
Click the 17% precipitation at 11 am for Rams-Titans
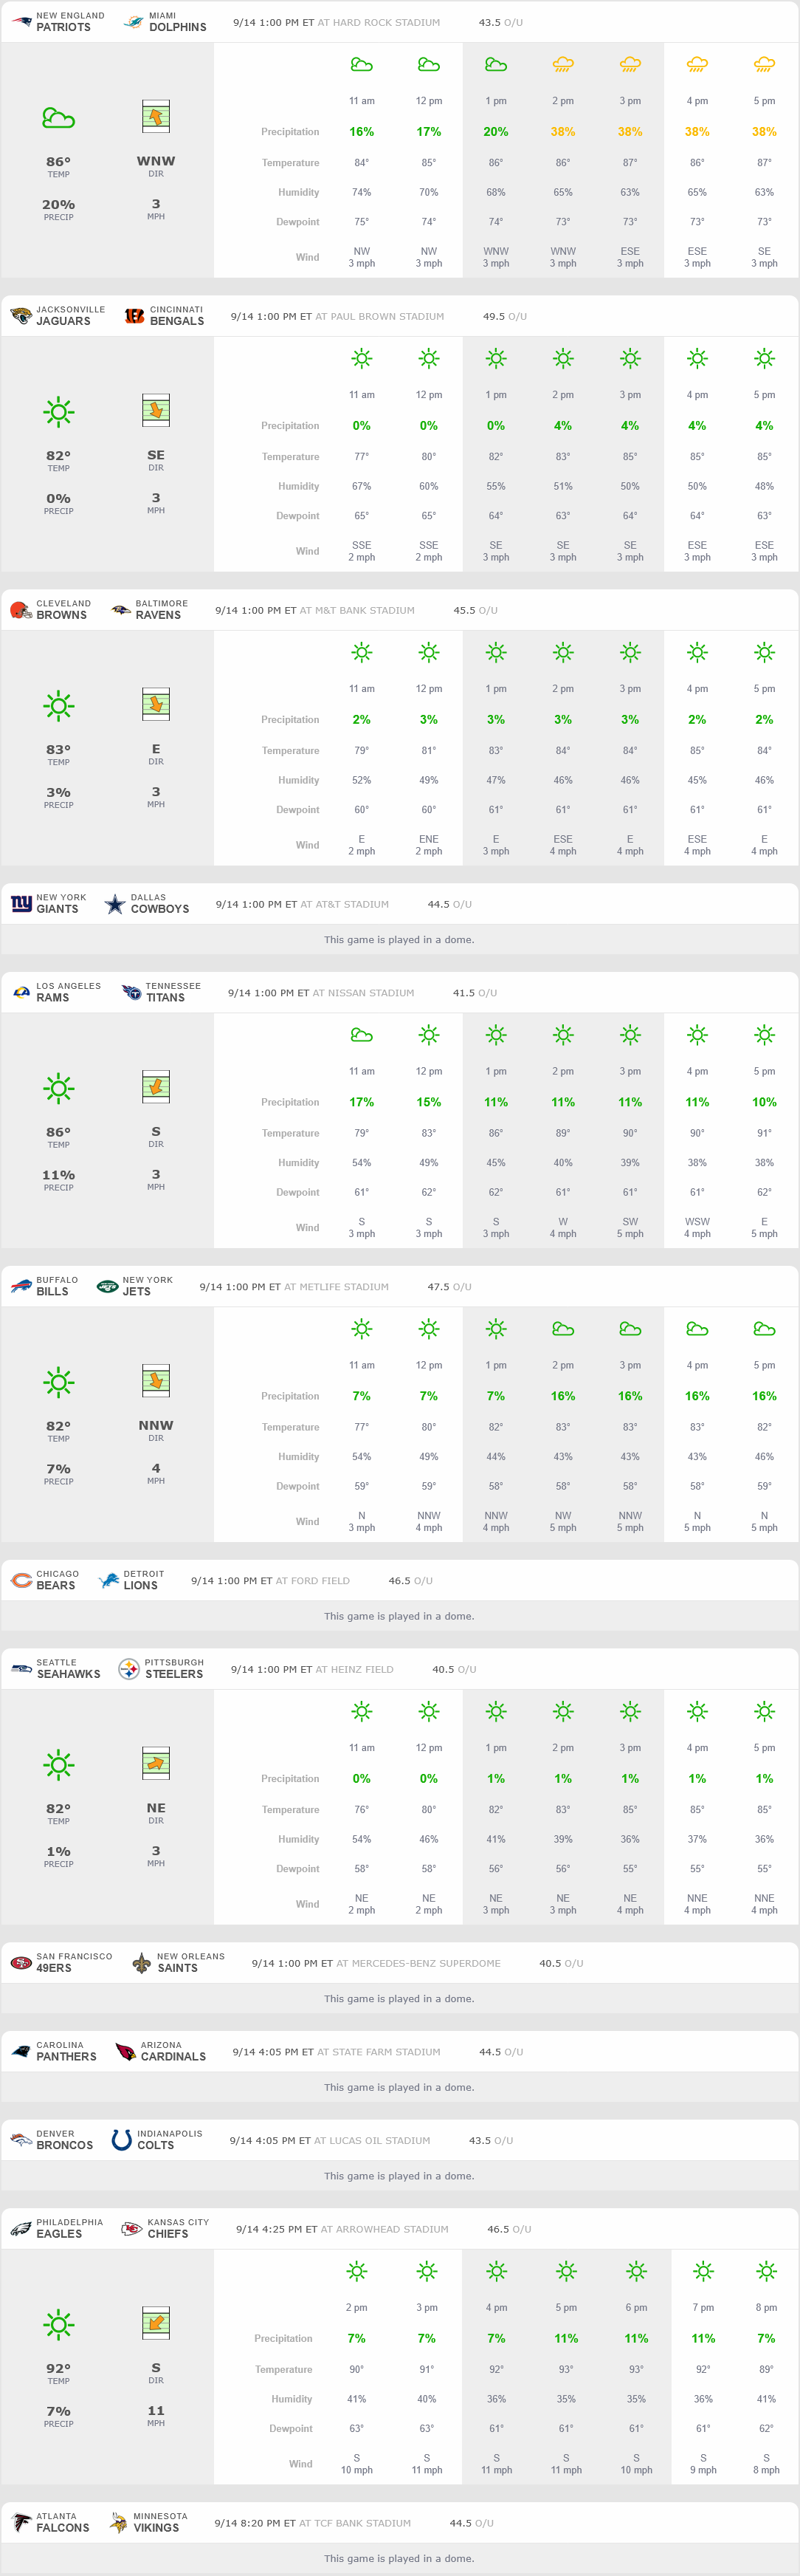coord(362,1102)
